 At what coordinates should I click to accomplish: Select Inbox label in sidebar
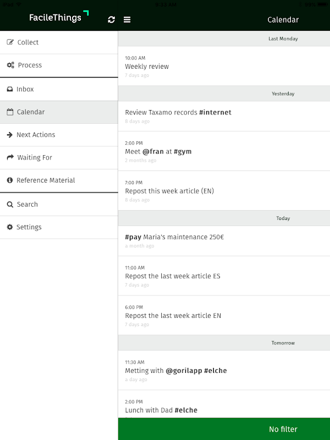coord(25,89)
